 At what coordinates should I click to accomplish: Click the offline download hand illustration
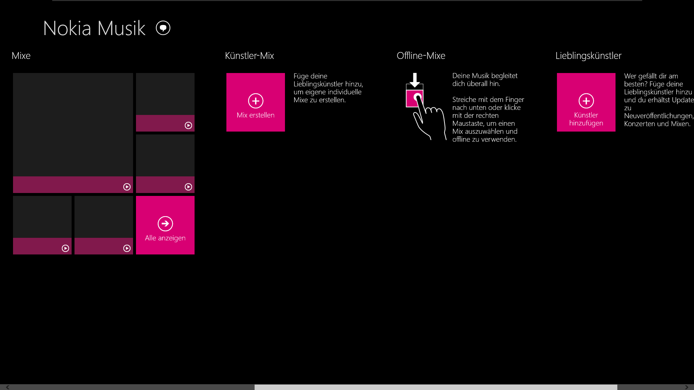pos(425,106)
